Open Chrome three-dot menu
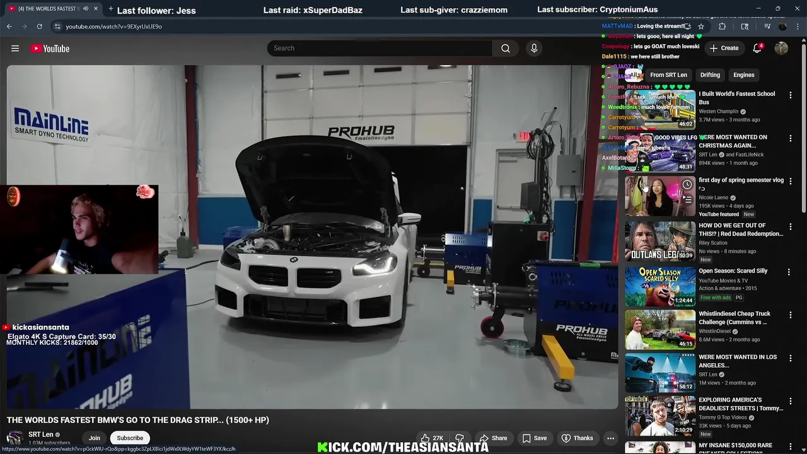This screenshot has width=807, height=454. [796, 26]
